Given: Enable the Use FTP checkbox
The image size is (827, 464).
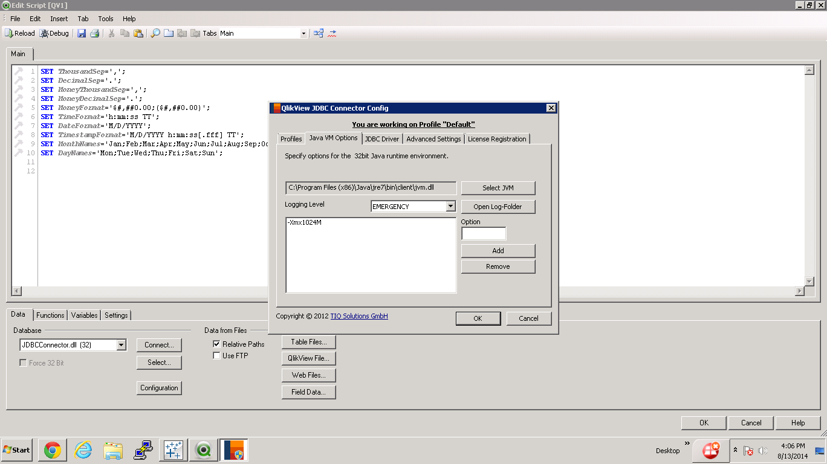Looking at the screenshot, I should pos(216,356).
